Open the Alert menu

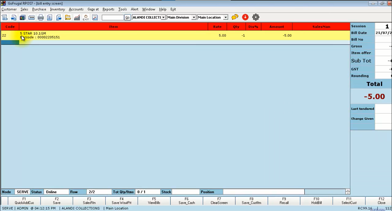pyautogui.click(x=135, y=9)
